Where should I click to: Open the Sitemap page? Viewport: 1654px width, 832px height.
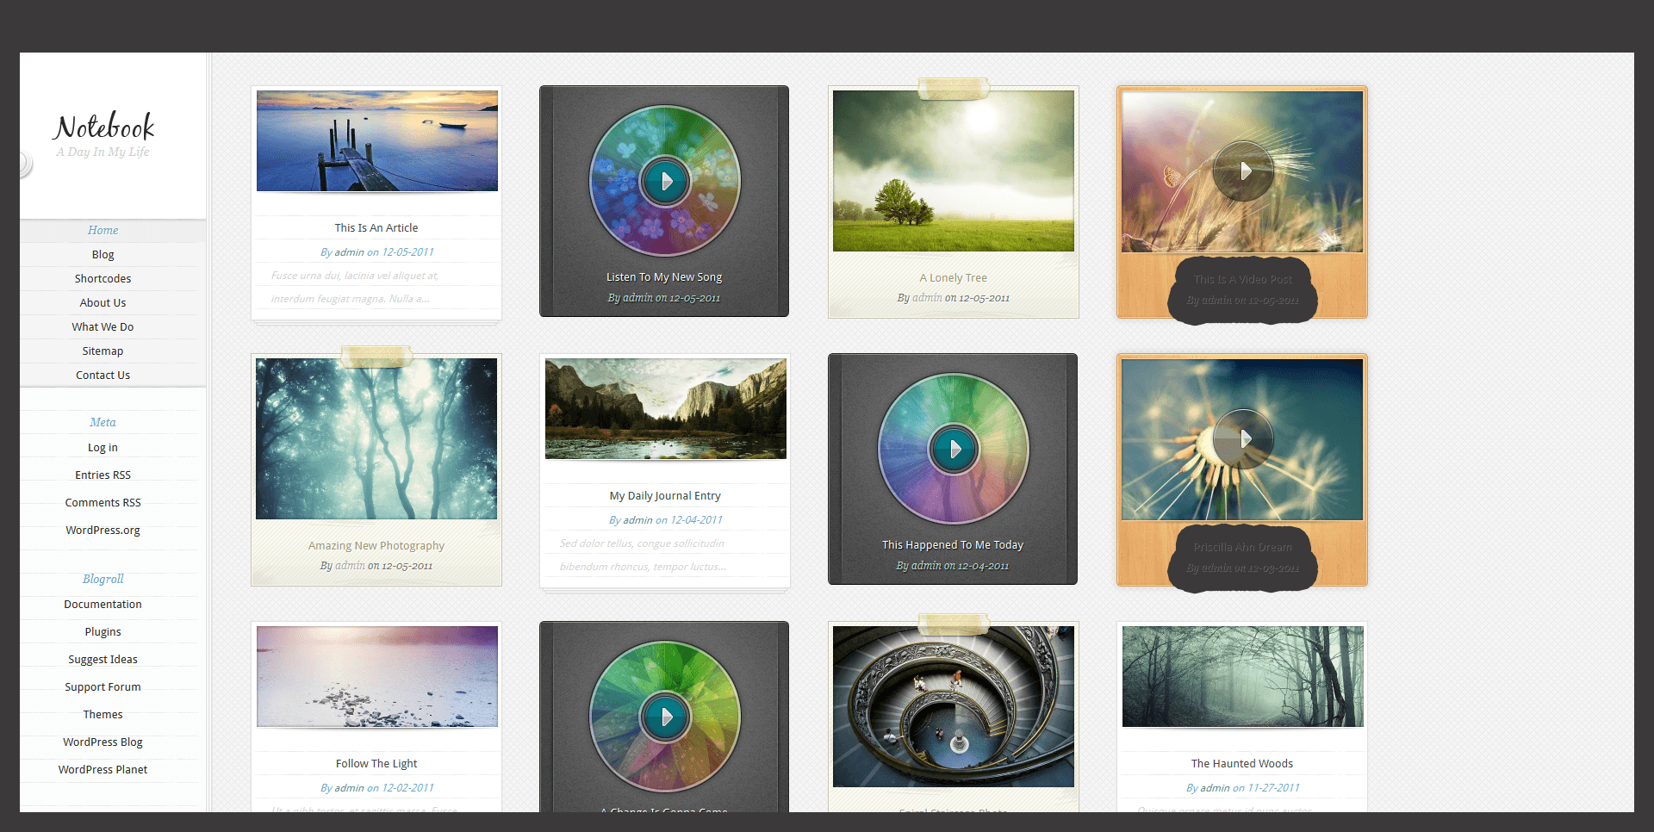pos(103,351)
